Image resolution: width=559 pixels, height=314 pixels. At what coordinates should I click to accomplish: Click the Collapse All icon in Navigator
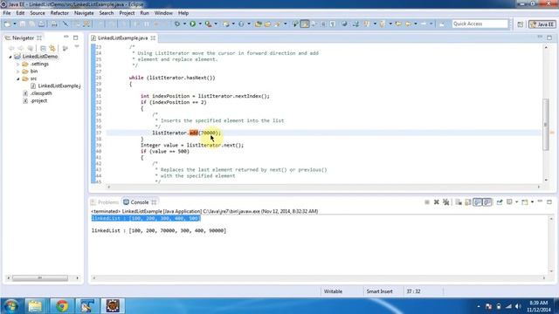pyautogui.click(x=43, y=48)
